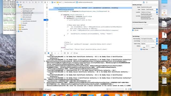
Task: Open the Indent Using Spaces dropdown
Action: point(149,44)
